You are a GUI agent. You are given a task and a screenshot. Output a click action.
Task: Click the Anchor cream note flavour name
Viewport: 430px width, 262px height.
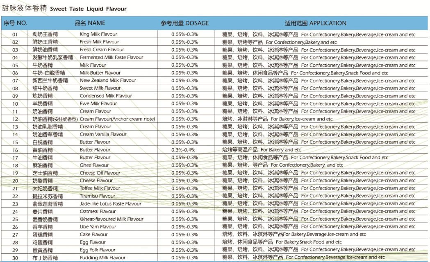117,119
